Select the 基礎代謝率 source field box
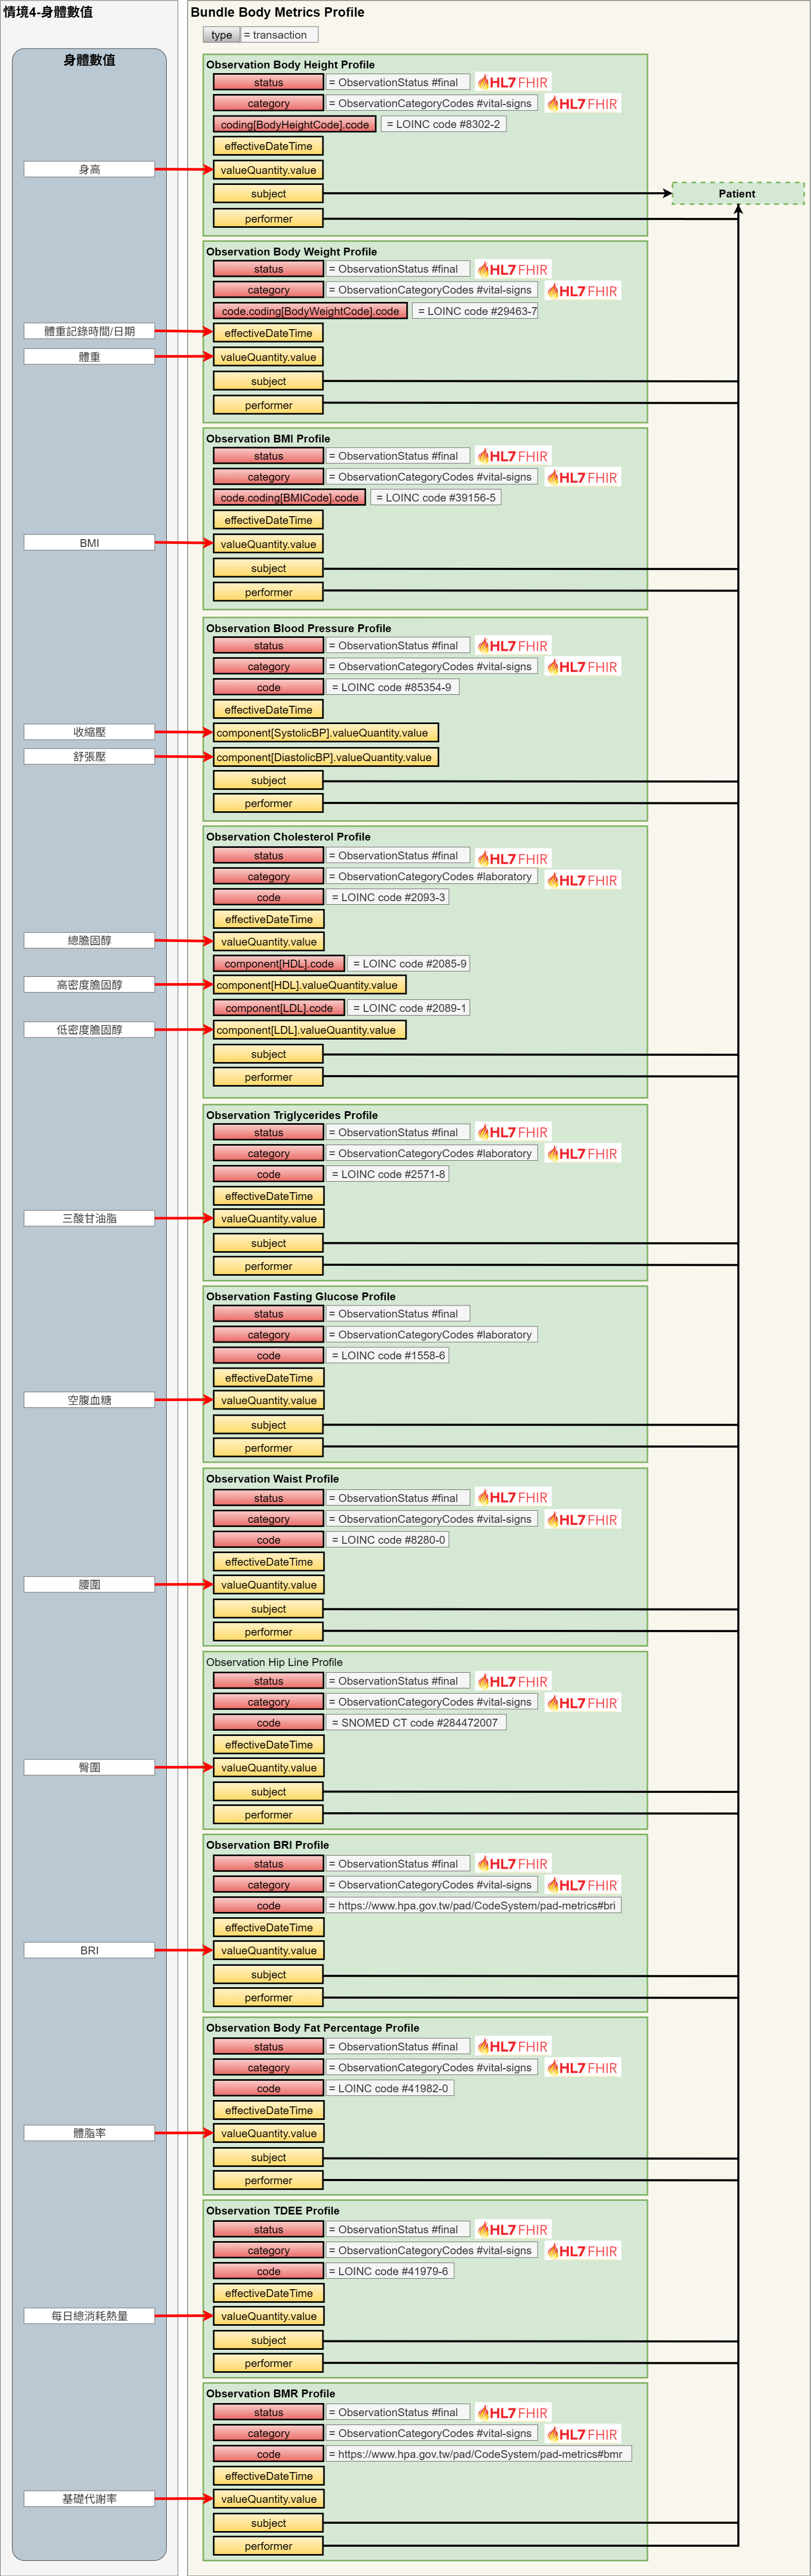Screen dimensions: 811x2576 [89, 2499]
